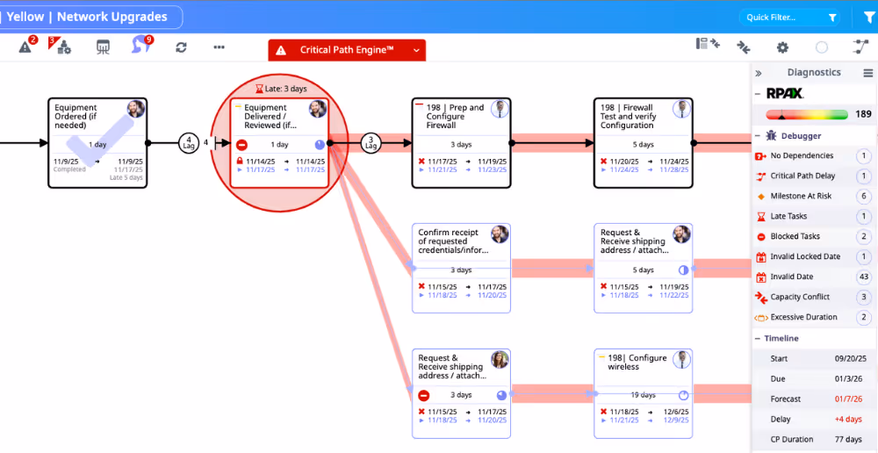
Task: Click the lock icon on Equipment Delivered dates
Action: pyautogui.click(x=240, y=162)
